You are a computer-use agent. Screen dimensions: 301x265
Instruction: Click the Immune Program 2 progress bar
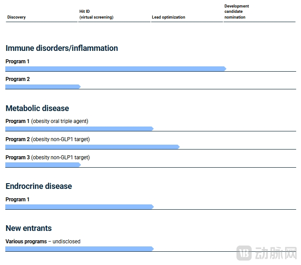pos(43,87)
